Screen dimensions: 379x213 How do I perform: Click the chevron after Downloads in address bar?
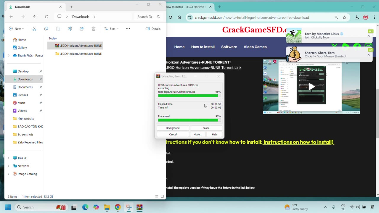point(94,17)
